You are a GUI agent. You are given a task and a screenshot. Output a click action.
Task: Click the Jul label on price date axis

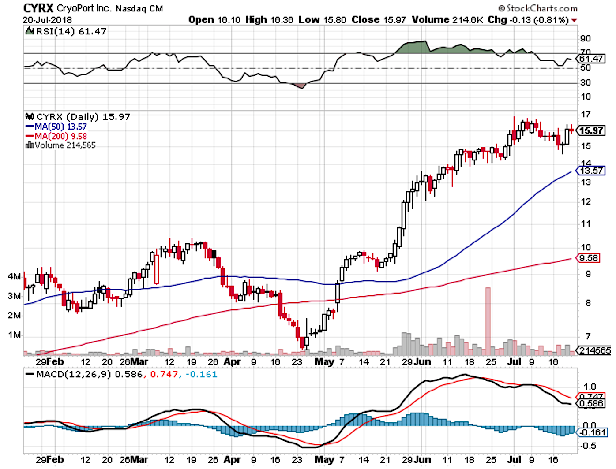(514, 361)
